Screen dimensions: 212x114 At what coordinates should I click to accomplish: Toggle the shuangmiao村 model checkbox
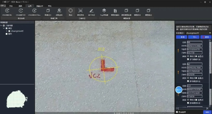point(9,31)
